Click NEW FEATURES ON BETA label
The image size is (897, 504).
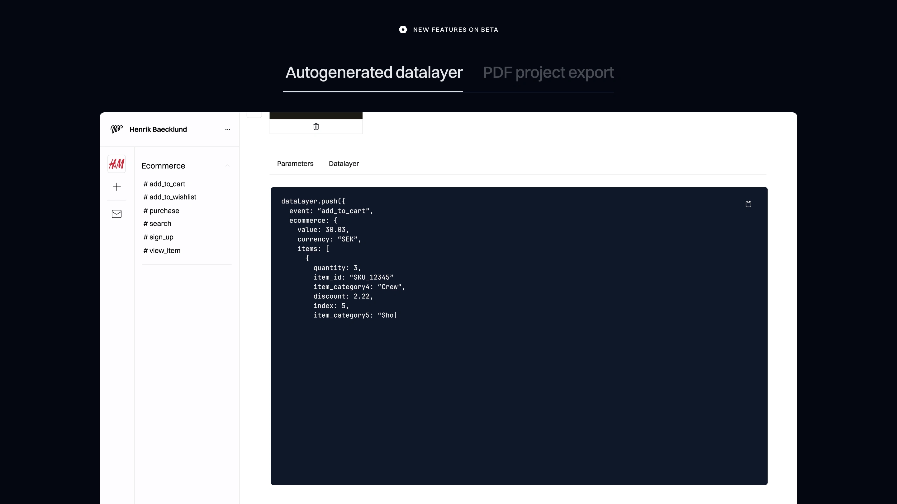pyautogui.click(x=455, y=30)
